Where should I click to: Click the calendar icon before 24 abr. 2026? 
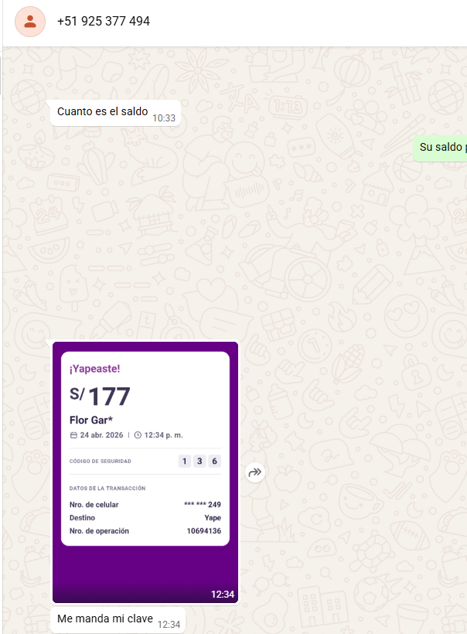pos(73,435)
